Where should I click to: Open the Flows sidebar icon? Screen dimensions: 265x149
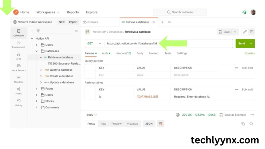tap(18, 91)
